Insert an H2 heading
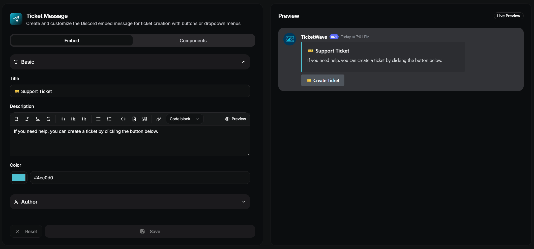534x249 pixels. [x=73, y=119]
